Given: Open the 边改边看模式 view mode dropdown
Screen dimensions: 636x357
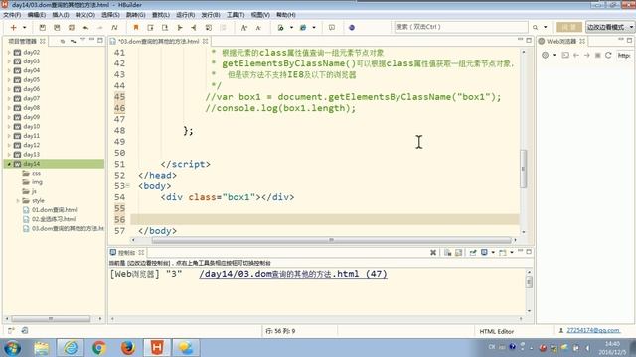Looking at the screenshot, I should (x=610, y=27).
